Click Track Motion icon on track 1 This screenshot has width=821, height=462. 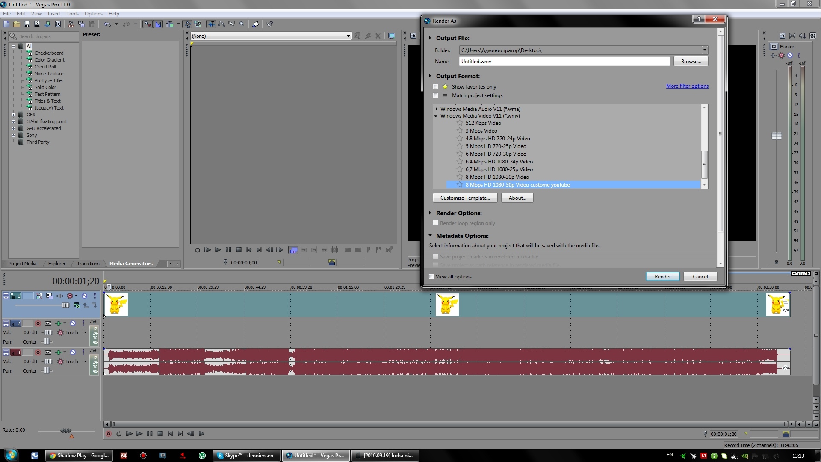(x=50, y=296)
